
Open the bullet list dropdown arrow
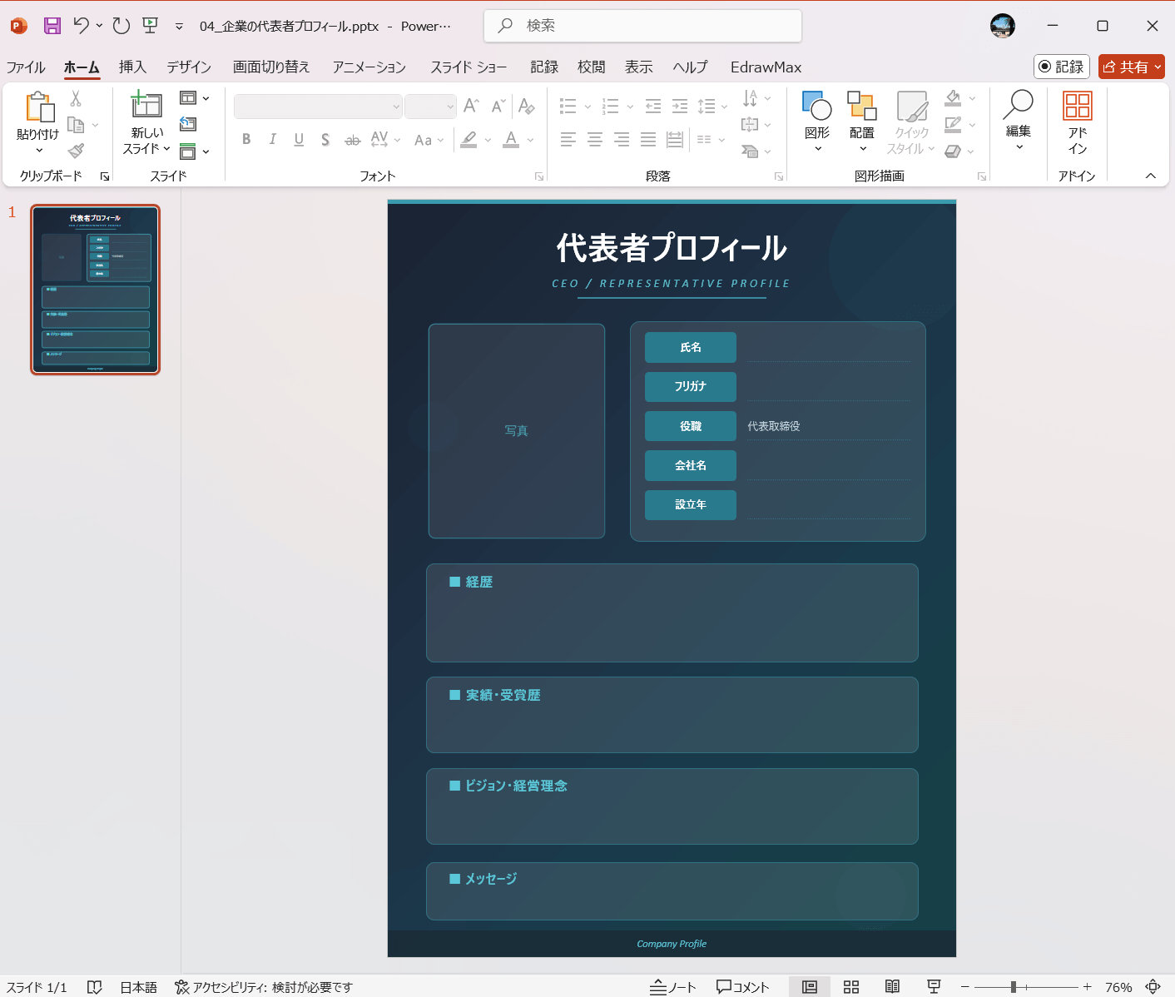[x=588, y=107]
